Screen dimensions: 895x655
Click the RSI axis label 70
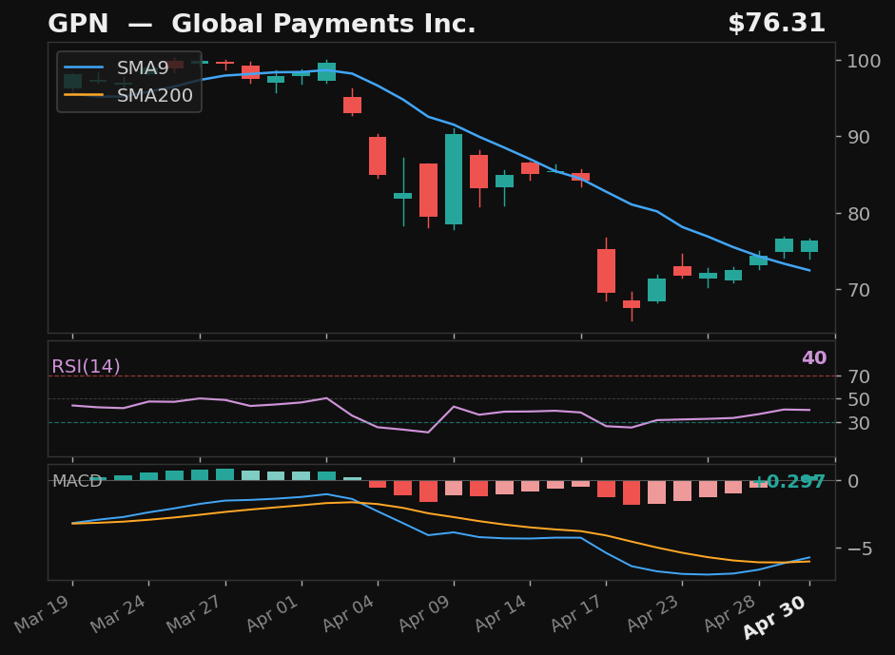point(858,376)
